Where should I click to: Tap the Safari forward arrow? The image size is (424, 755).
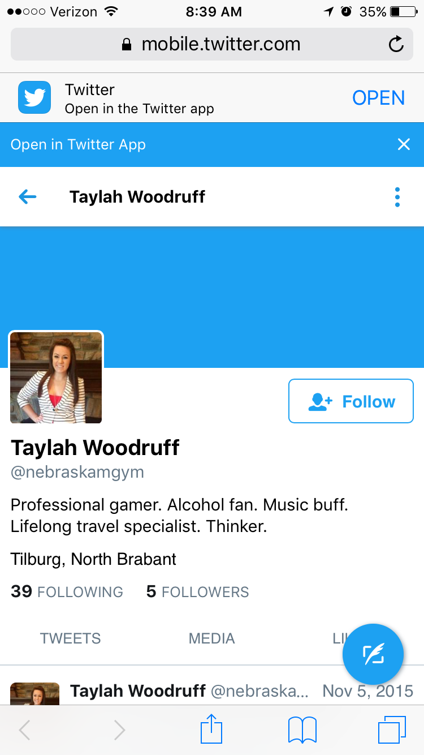119,730
